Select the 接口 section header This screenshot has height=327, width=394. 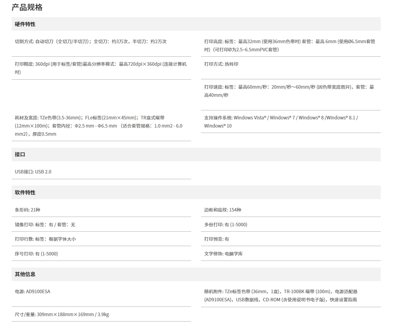[196, 154]
